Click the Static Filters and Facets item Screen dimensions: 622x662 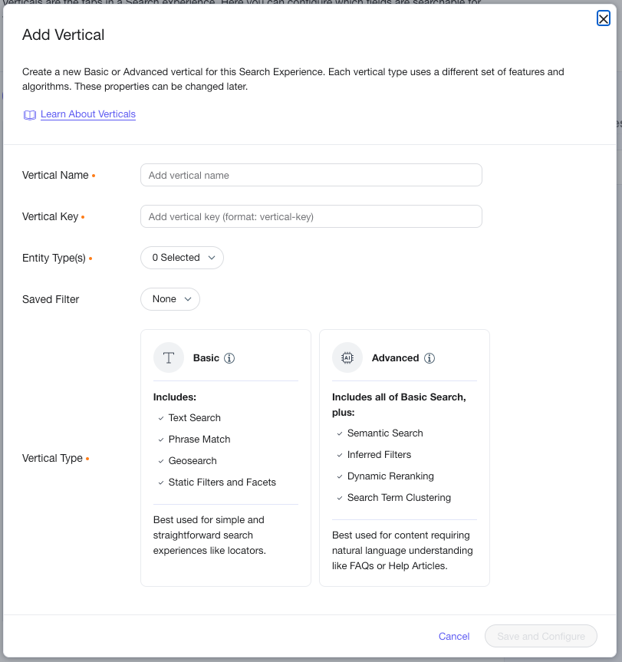pyautogui.click(x=217, y=483)
